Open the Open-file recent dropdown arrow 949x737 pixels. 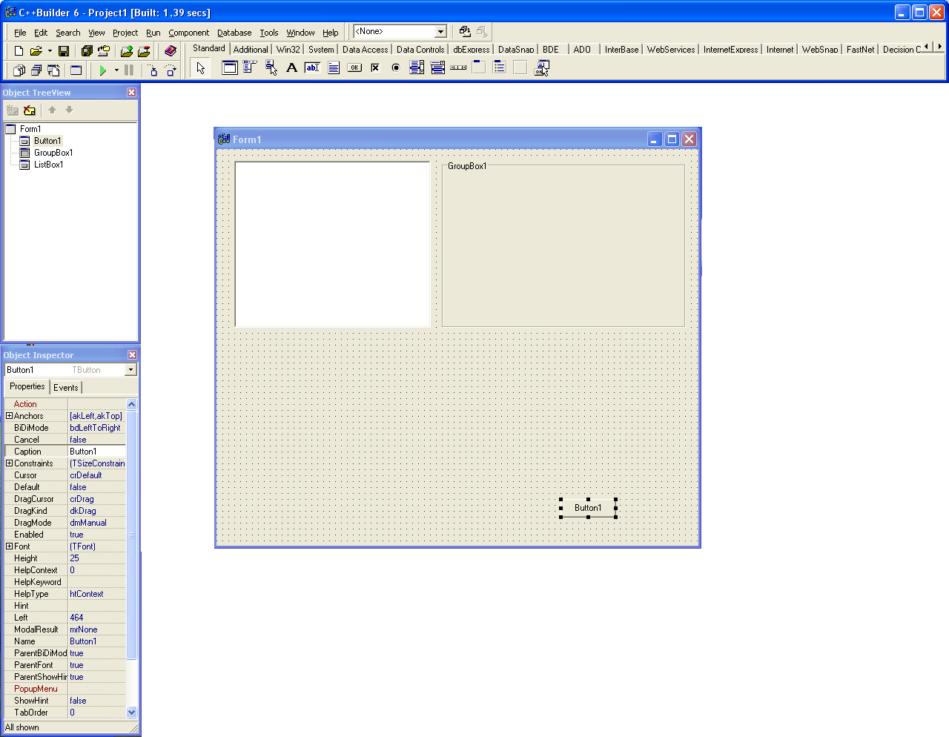(50, 50)
